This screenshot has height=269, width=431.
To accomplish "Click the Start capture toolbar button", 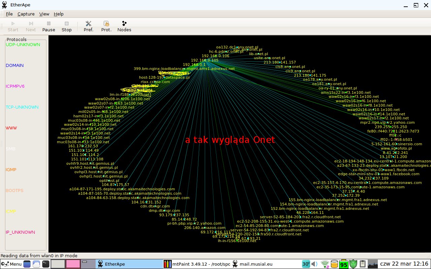I will point(13,27).
